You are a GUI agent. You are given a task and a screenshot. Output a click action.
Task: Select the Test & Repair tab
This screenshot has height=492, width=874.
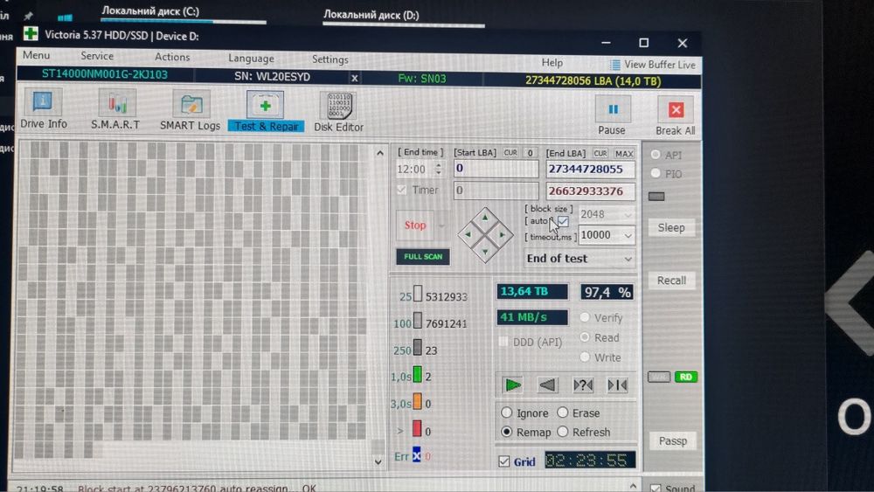tap(266, 112)
